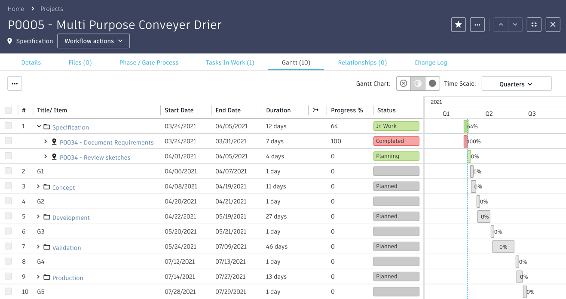Check the box for Review sketches row
The width and height of the screenshot is (566, 299).
pyautogui.click(x=8, y=156)
